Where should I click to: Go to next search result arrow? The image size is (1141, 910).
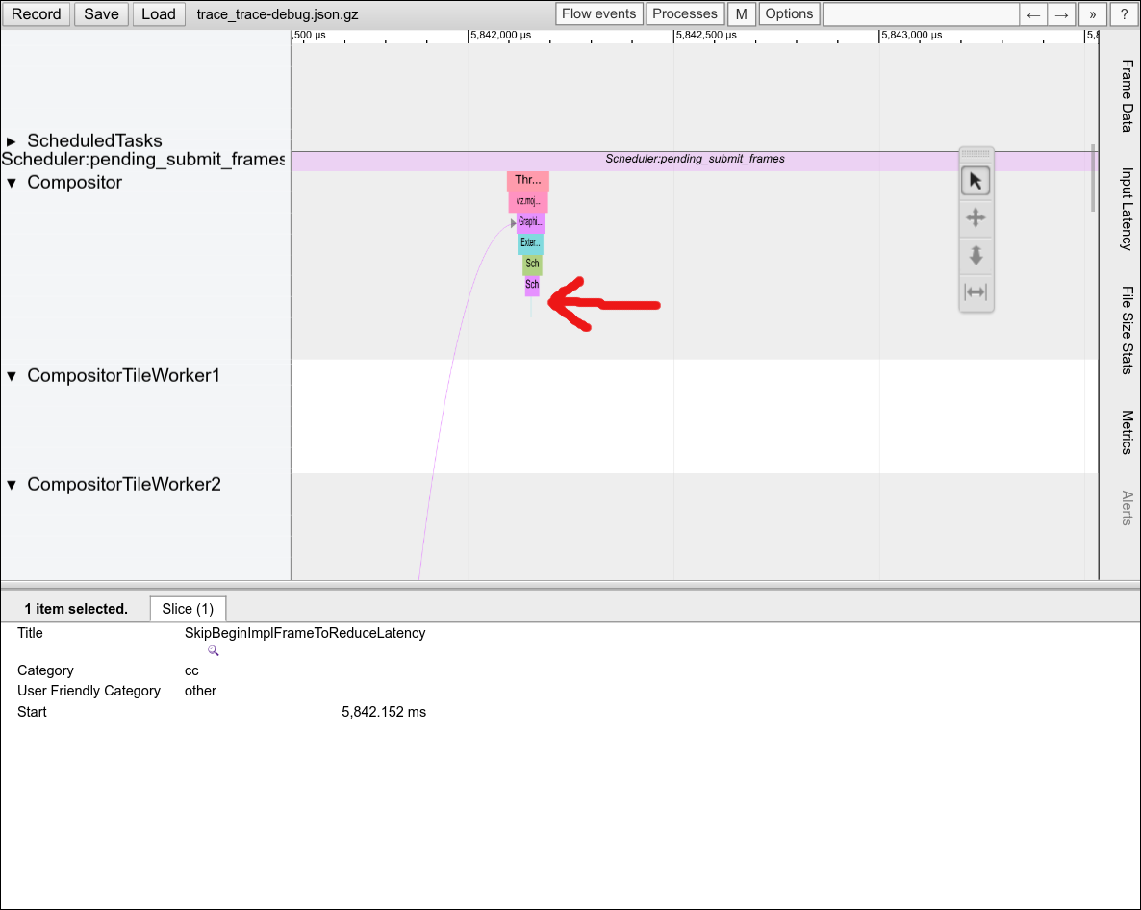[x=1061, y=14]
